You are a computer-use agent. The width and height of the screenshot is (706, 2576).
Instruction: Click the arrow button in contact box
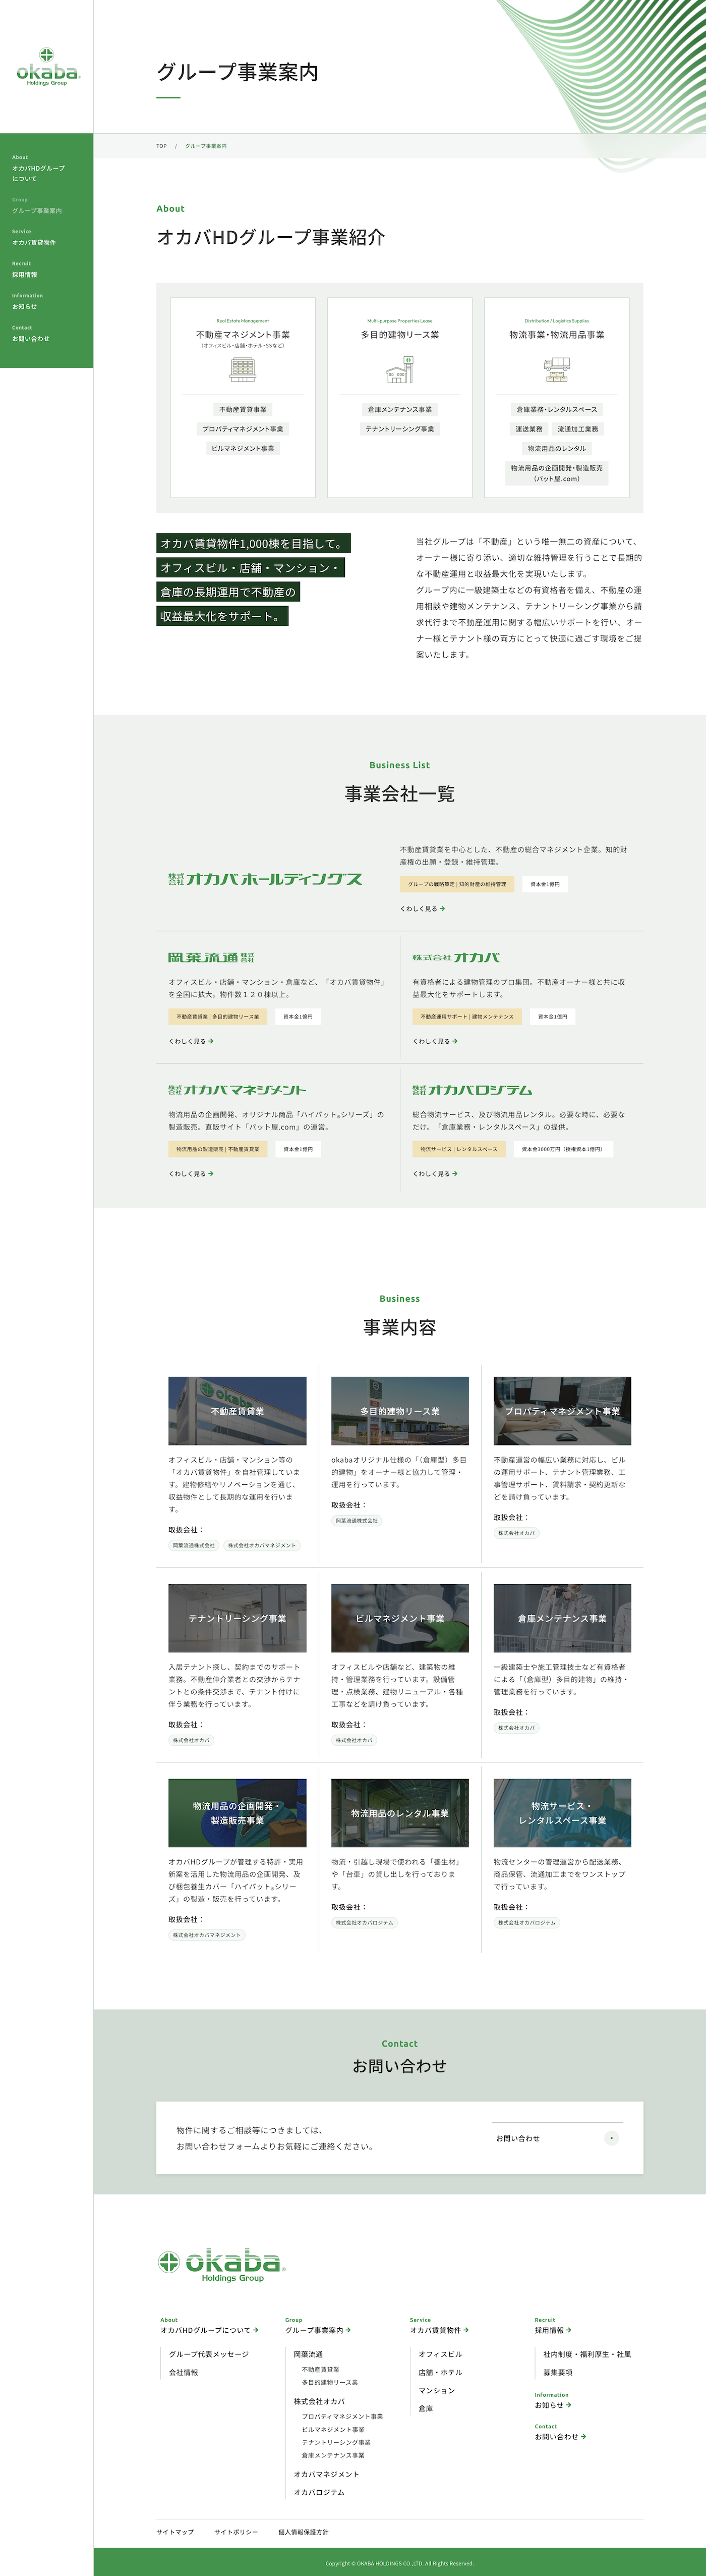coord(611,2138)
